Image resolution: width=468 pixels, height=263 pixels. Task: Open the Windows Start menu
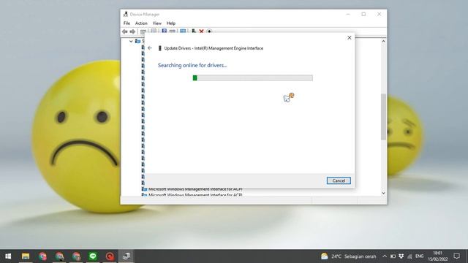click(8, 256)
